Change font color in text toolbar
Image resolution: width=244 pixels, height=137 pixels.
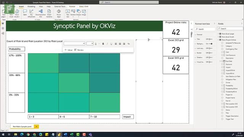pos(96,44)
